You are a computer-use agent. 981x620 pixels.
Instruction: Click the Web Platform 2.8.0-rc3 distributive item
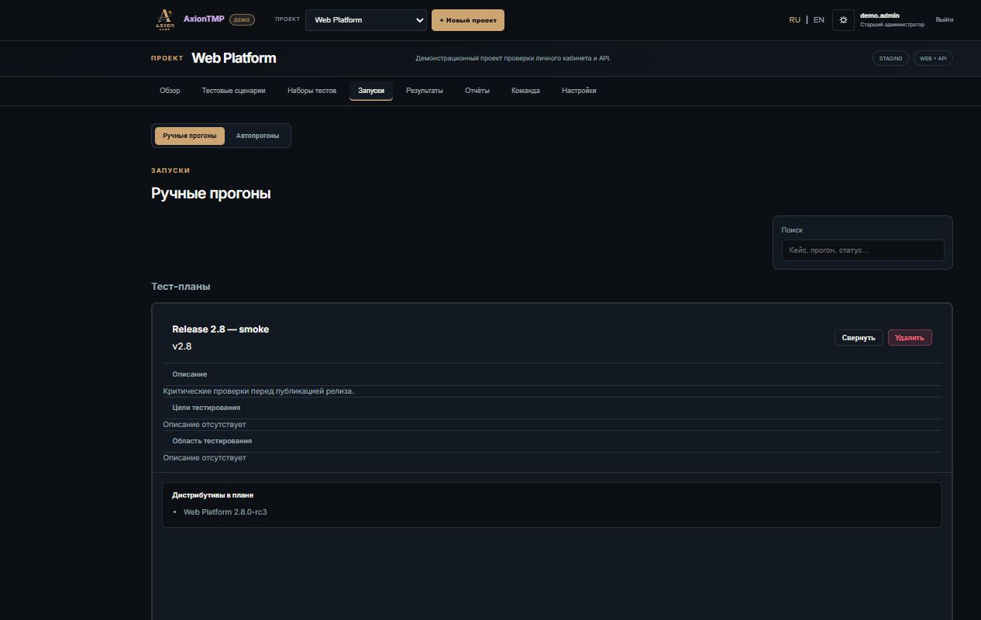tap(225, 512)
